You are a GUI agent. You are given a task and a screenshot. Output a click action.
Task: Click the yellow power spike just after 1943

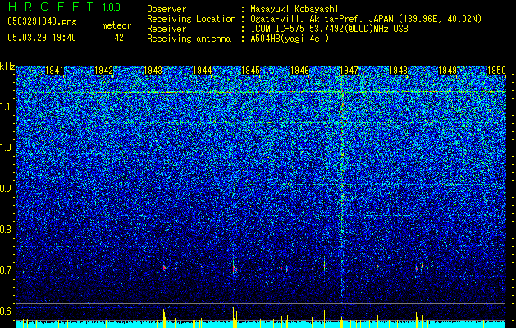click(164, 318)
